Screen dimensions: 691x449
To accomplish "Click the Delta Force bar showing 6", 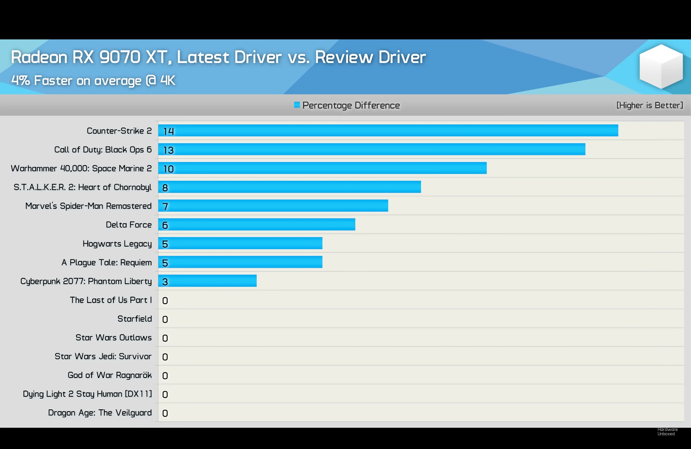I will click(x=257, y=224).
